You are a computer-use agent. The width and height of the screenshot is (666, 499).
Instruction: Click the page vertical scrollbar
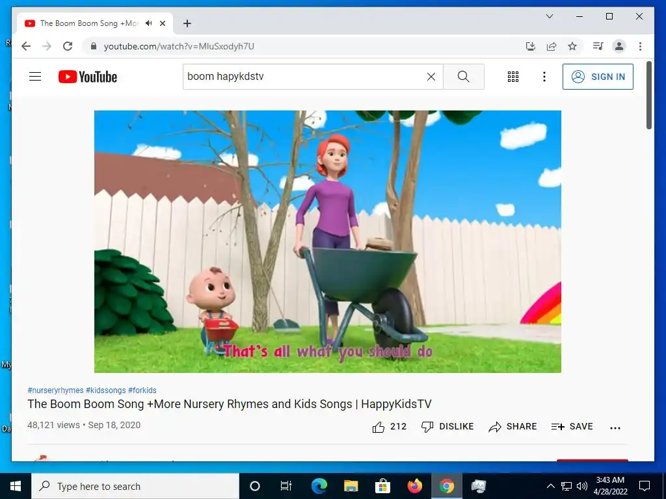(648, 95)
